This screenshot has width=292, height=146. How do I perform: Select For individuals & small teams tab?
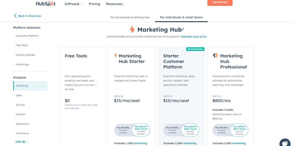[181, 17]
